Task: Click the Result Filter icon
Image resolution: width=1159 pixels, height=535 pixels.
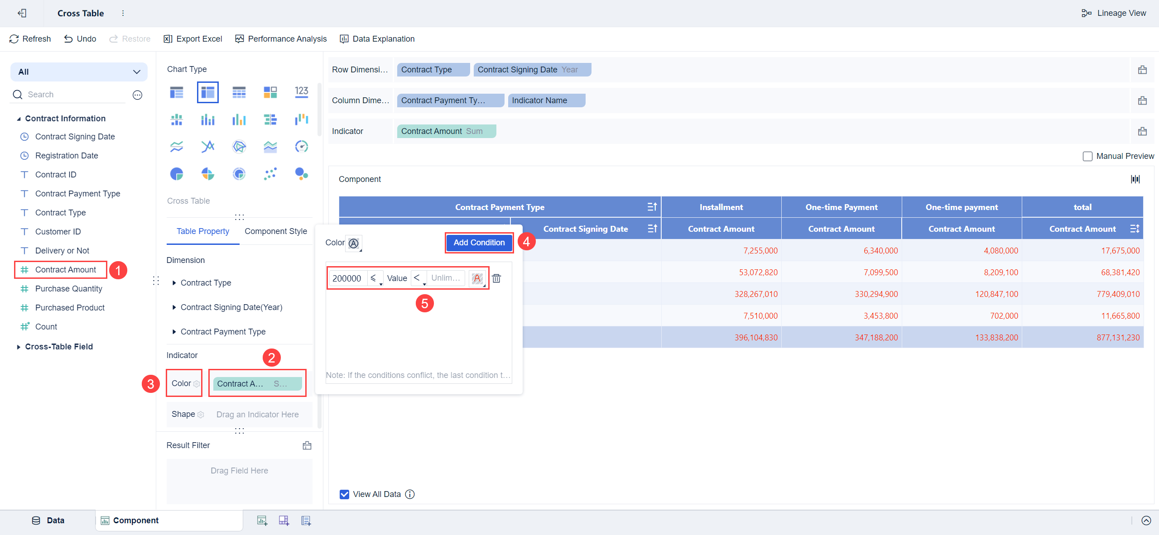Action: click(307, 445)
